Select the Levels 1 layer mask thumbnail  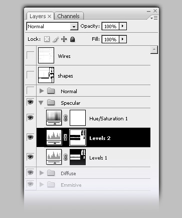point(78,157)
